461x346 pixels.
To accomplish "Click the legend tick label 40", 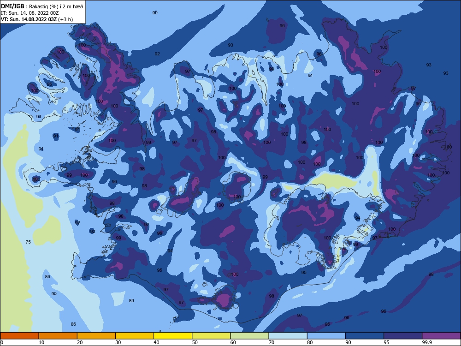I will (156, 342).
